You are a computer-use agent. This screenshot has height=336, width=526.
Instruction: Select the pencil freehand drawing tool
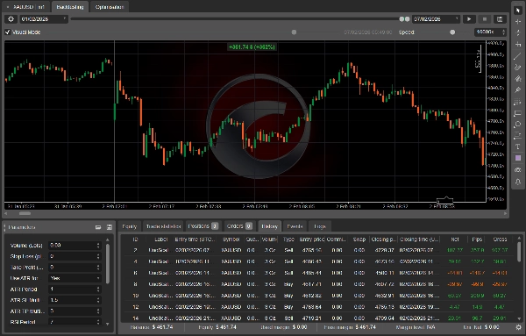[x=518, y=68]
